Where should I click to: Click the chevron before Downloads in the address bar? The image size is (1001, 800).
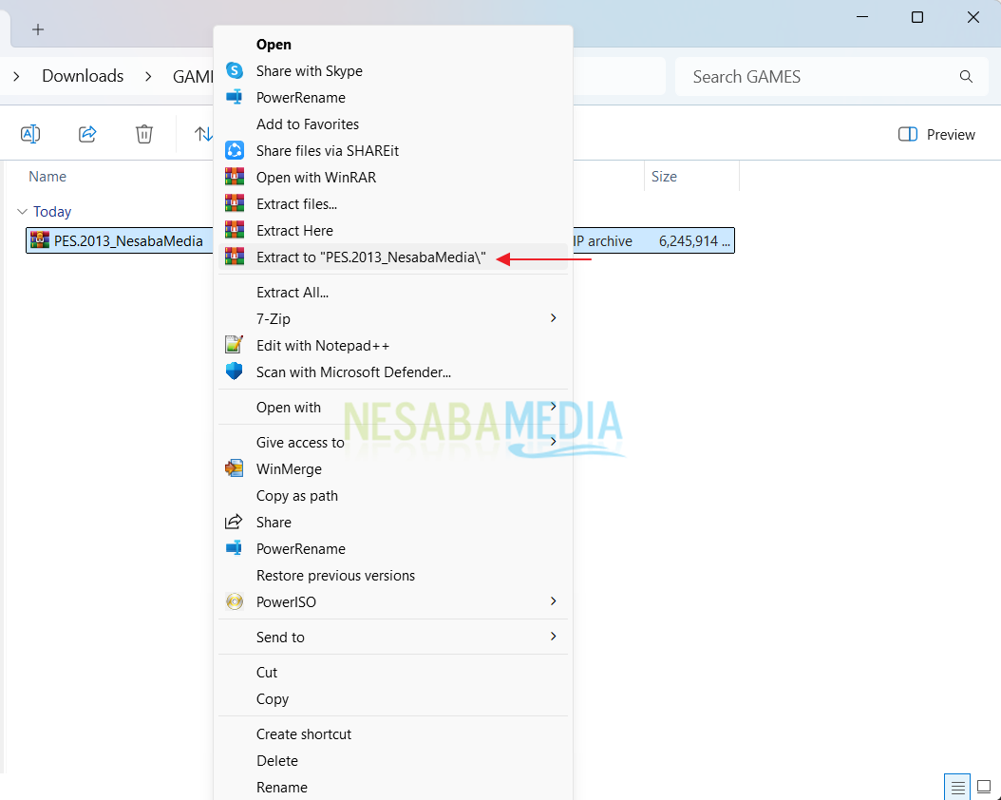pos(16,77)
